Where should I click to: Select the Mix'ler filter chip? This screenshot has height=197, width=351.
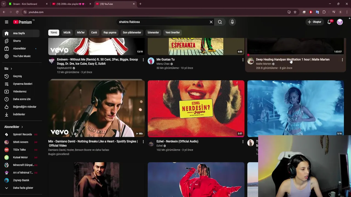[x=81, y=33]
